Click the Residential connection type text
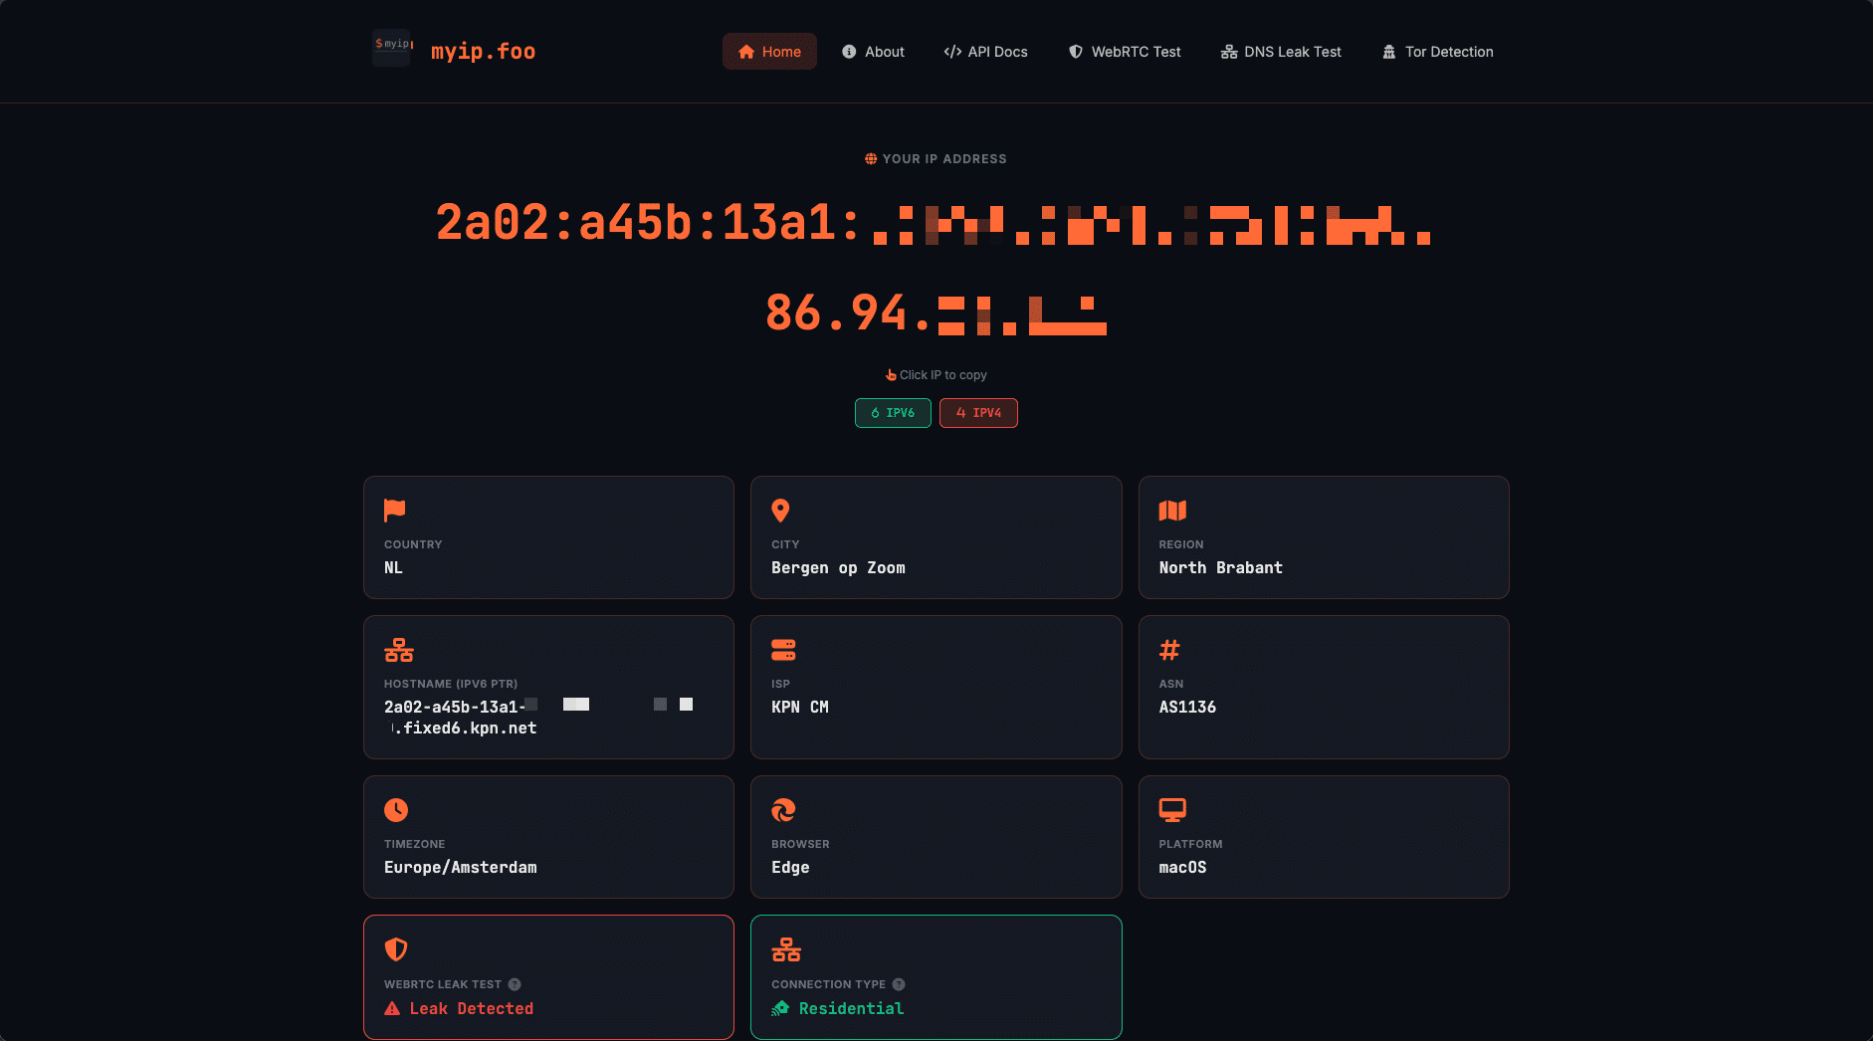Viewport: 1873px width, 1041px height. click(x=851, y=1009)
